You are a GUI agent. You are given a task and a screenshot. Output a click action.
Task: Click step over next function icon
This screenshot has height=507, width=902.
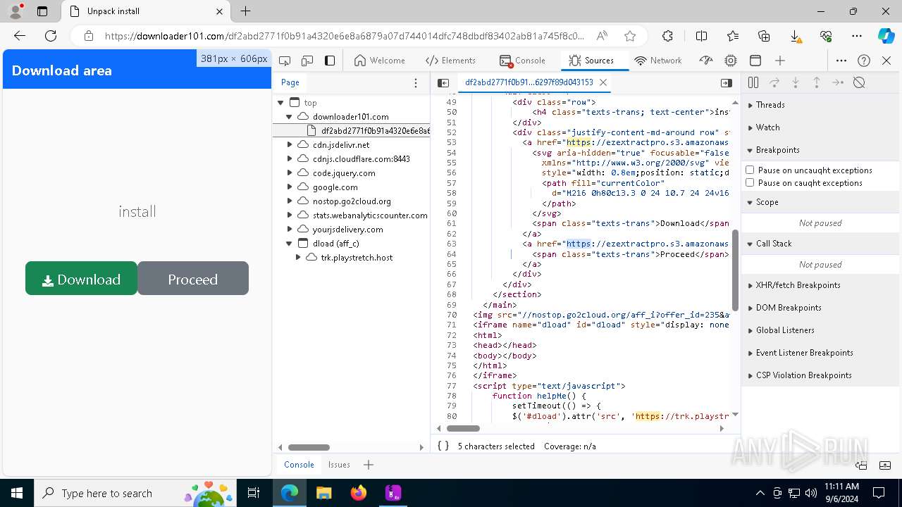pyautogui.click(x=774, y=82)
